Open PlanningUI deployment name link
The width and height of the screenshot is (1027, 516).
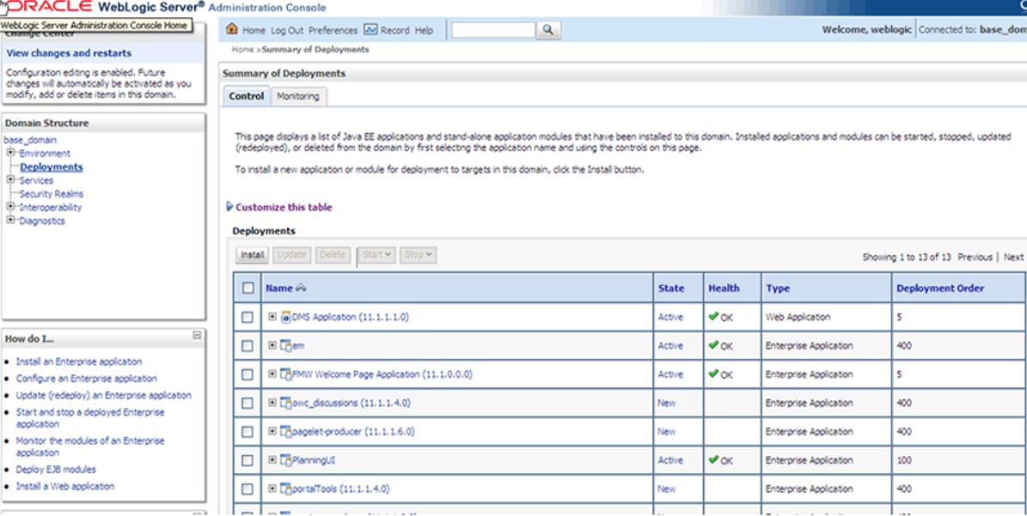coord(314,460)
